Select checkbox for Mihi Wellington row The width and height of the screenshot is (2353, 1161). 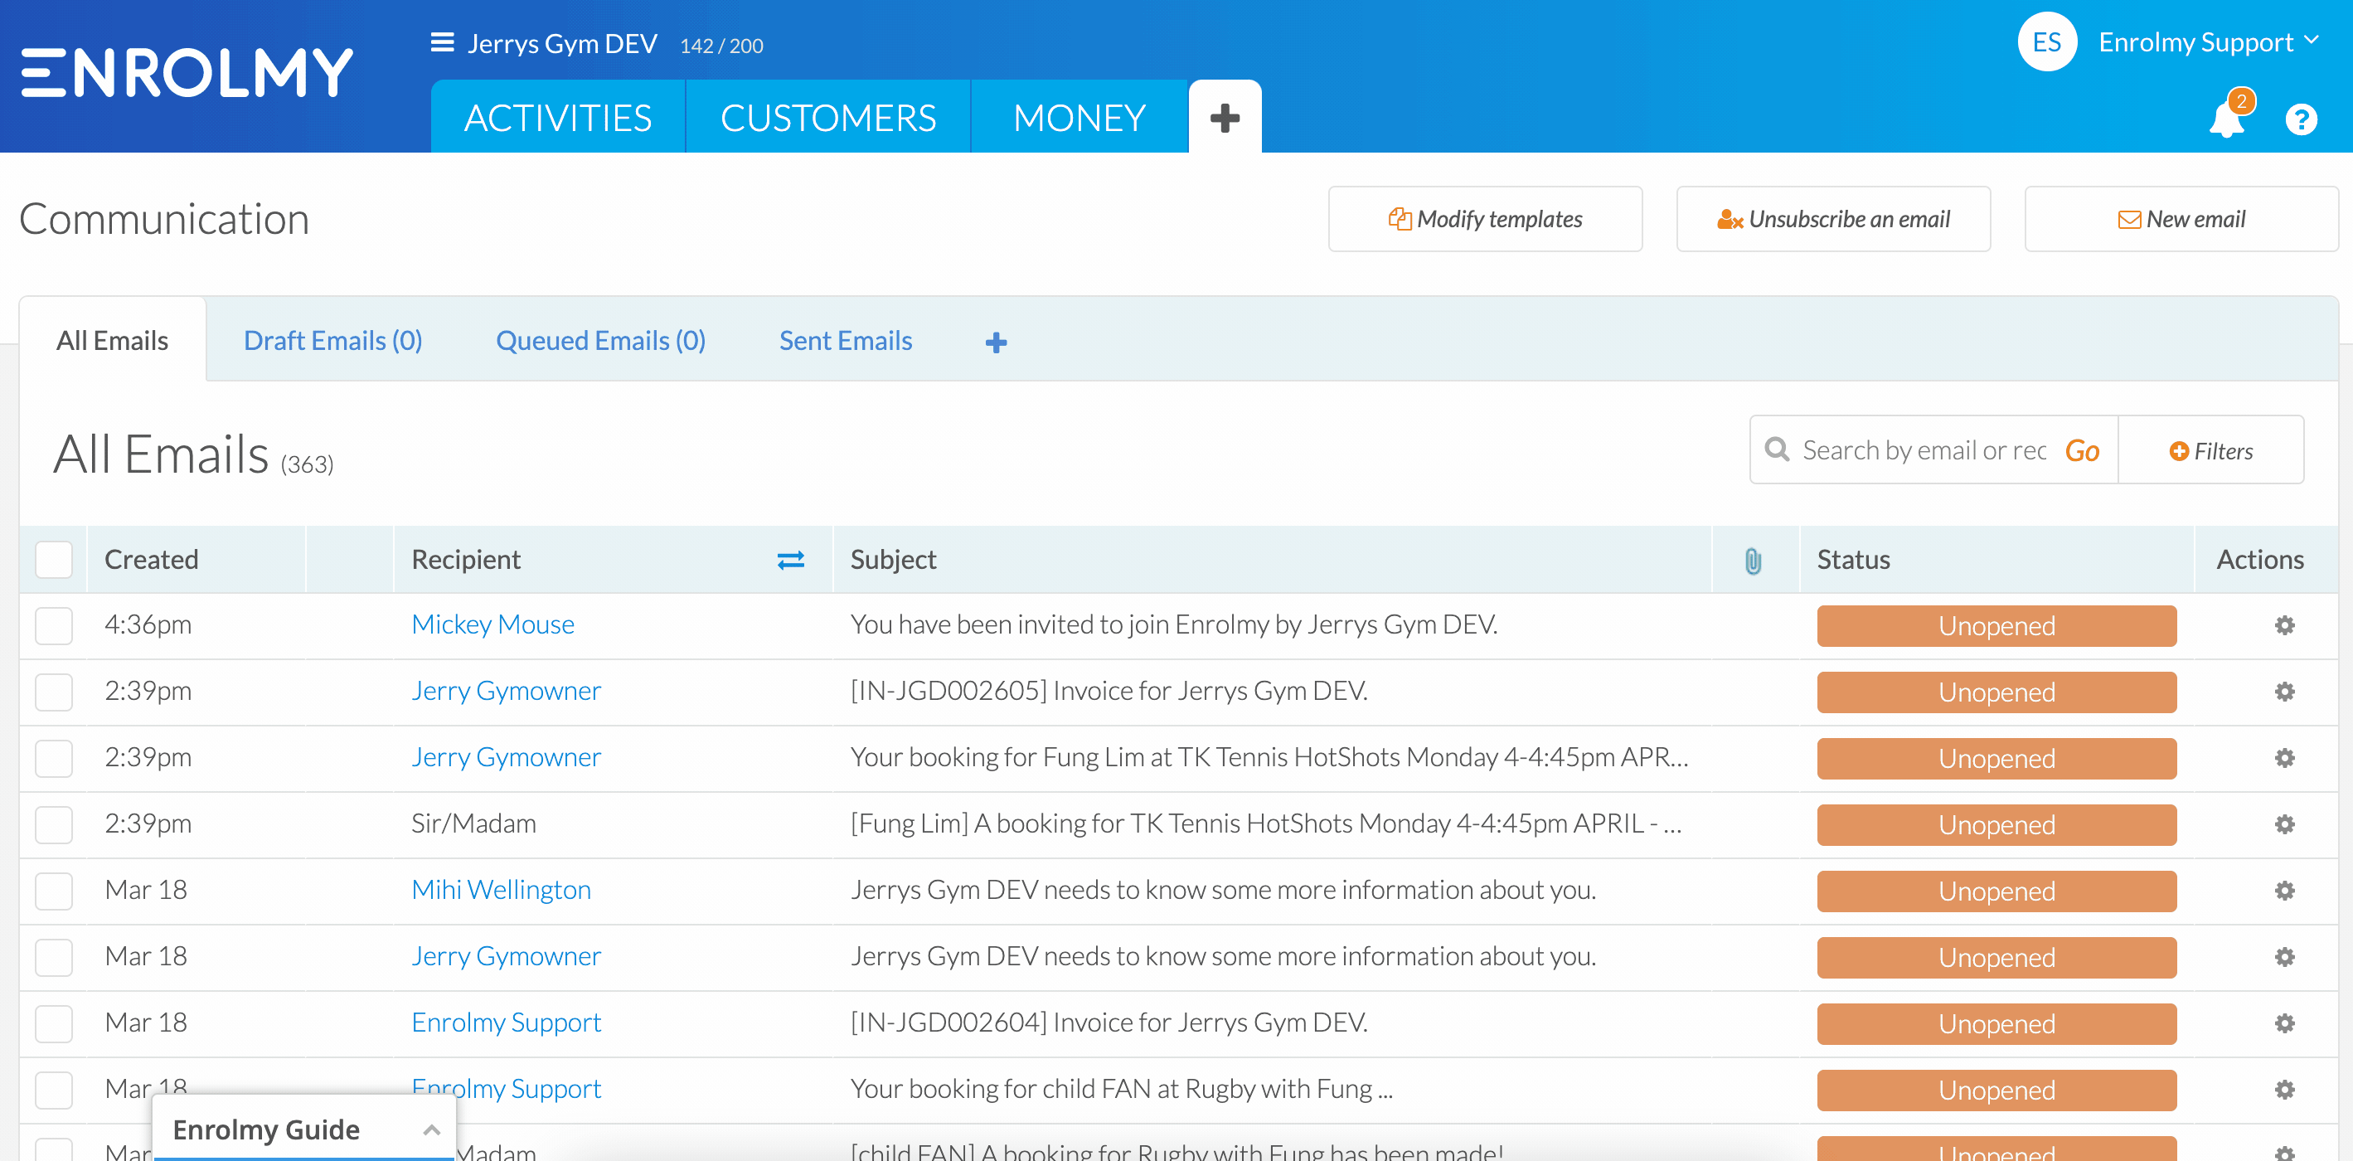pos(54,891)
